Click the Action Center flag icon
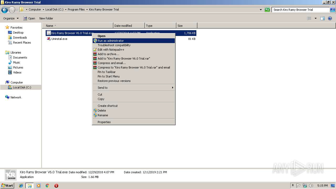The height and width of the screenshot is (189, 336). [x=298, y=186]
